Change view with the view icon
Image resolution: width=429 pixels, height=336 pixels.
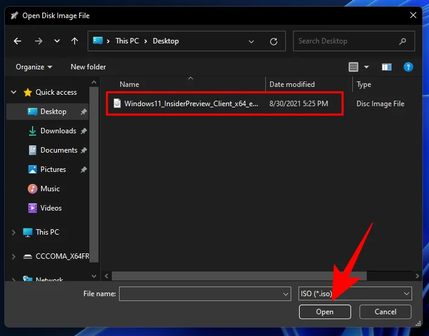point(353,67)
